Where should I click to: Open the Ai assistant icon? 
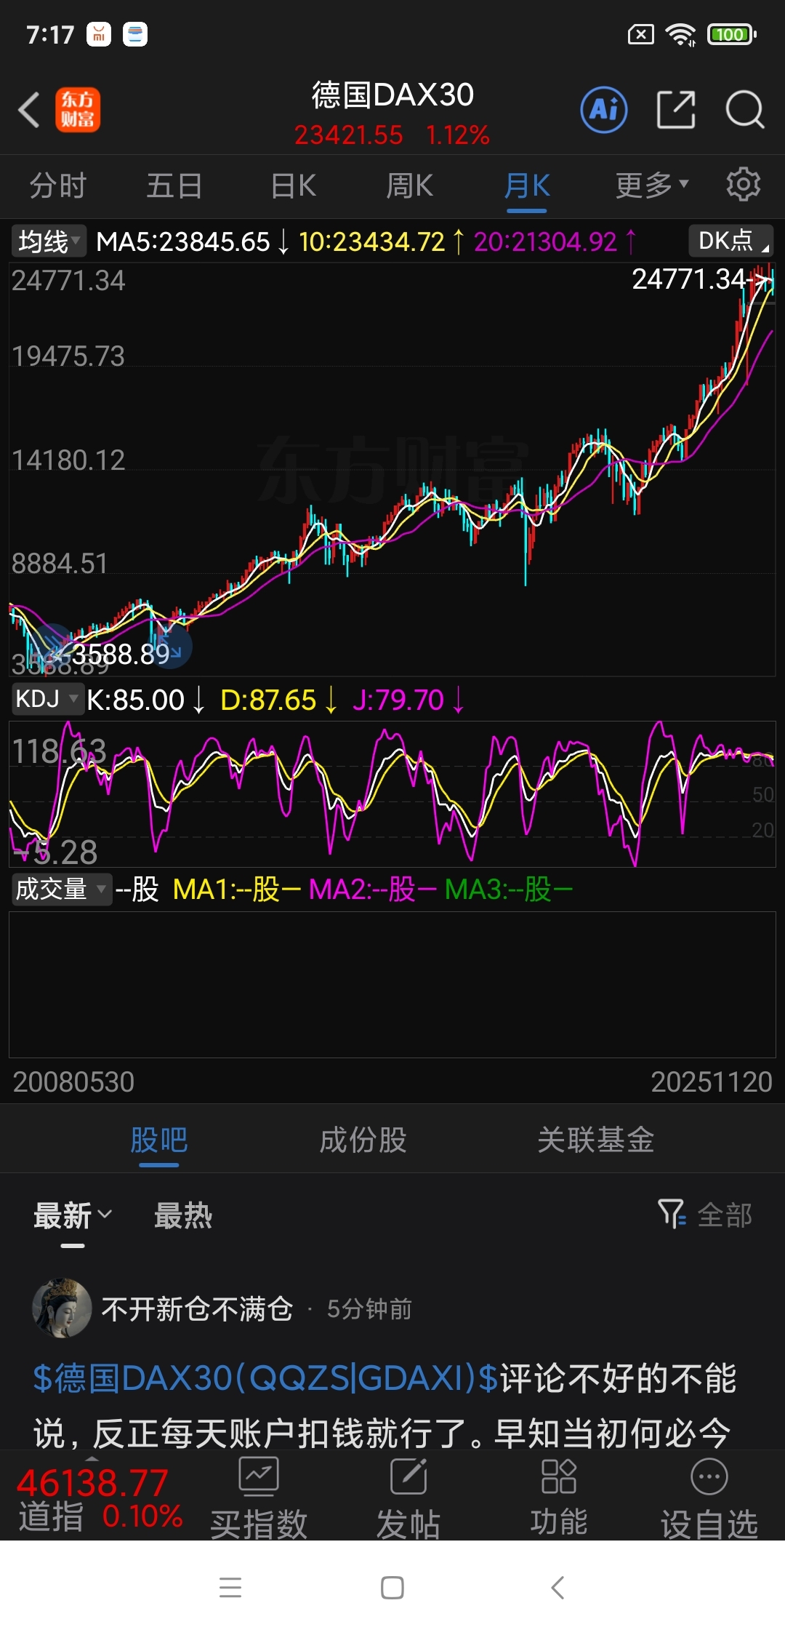pos(604,110)
